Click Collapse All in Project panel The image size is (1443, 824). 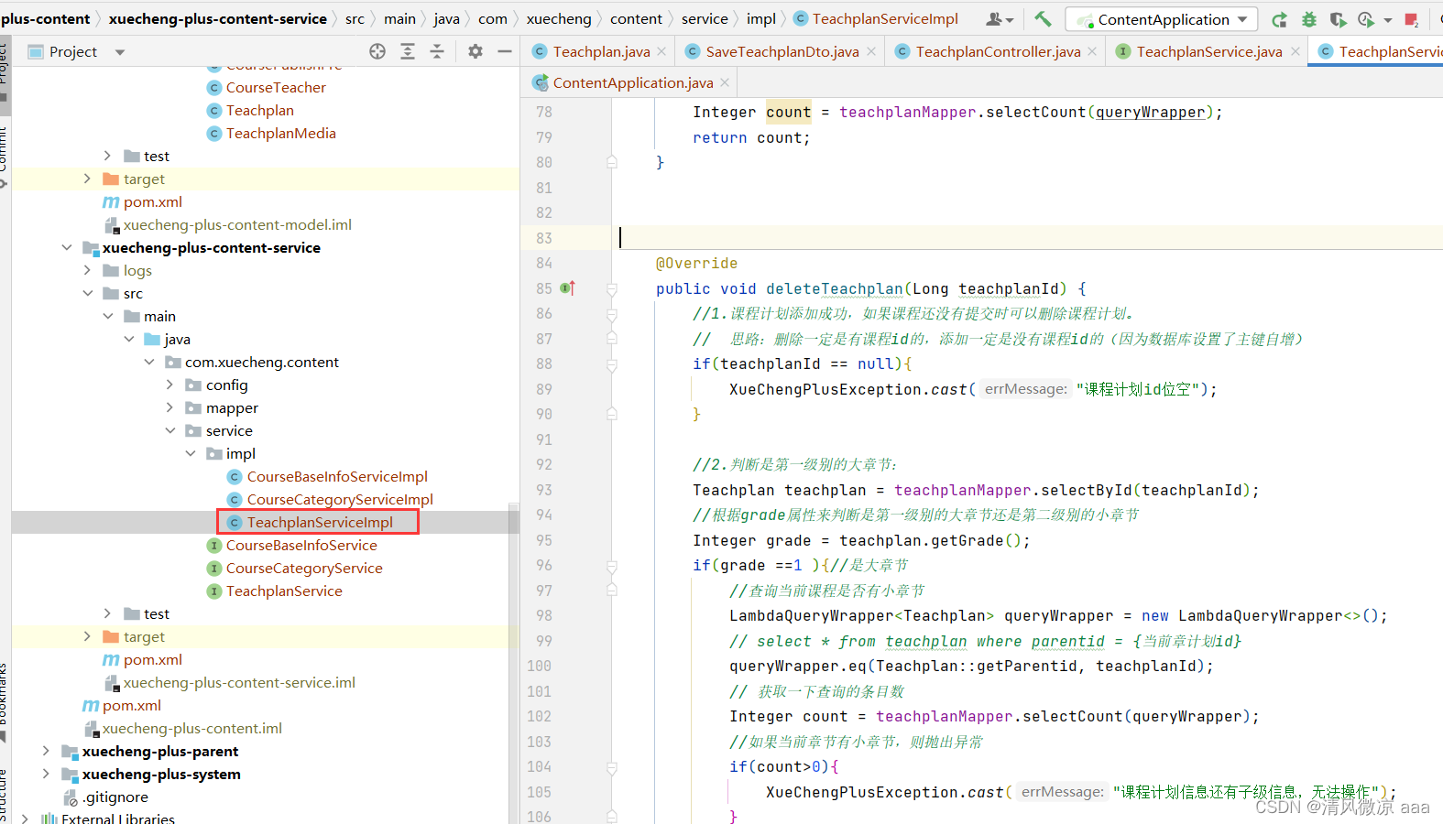(x=437, y=51)
